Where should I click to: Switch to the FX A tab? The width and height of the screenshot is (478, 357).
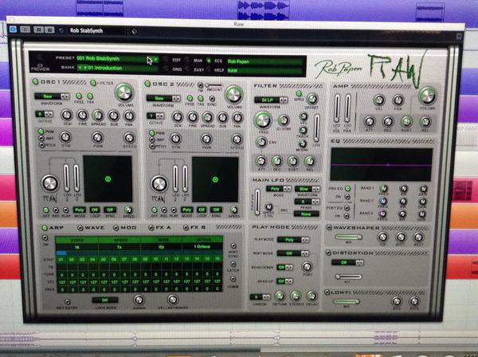click(x=160, y=227)
